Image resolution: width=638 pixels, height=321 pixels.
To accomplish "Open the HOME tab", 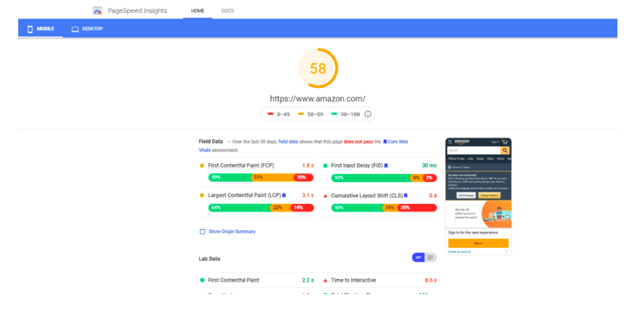I will (x=198, y=11).
